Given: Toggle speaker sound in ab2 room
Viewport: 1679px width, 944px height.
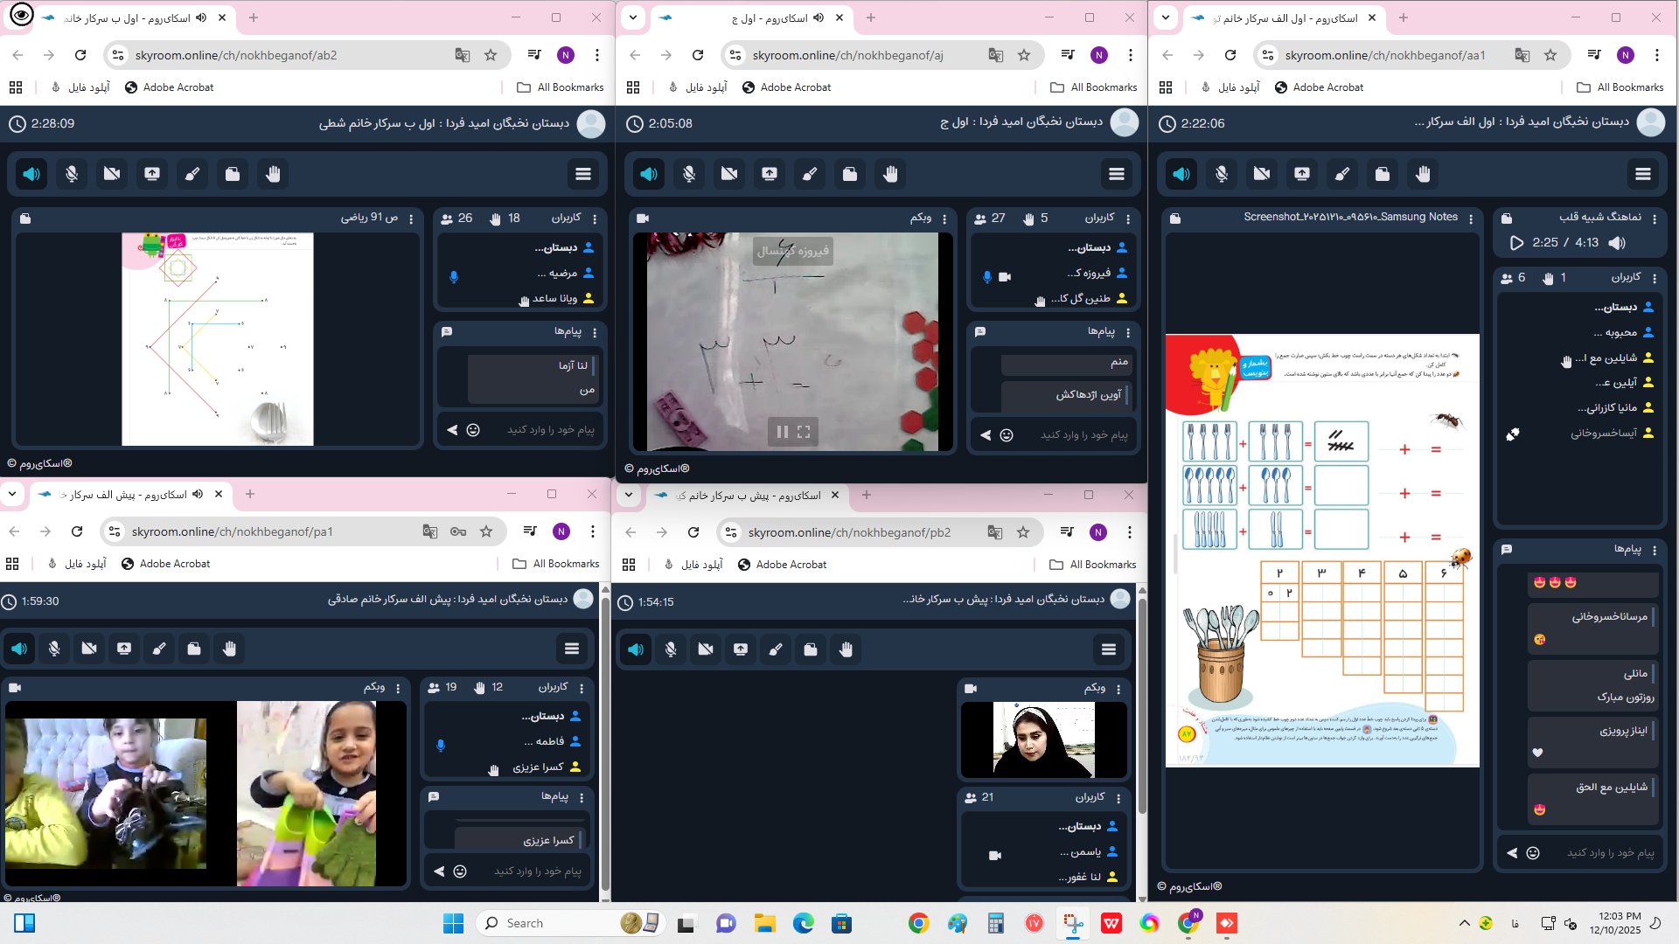Looking at the screenshot, I should point(31,174).
